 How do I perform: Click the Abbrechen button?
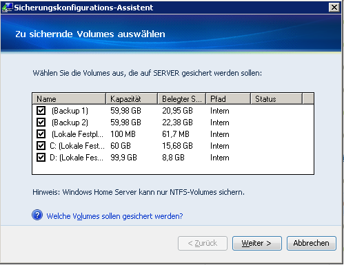click(312, 243)
